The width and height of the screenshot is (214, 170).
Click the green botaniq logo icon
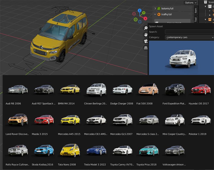click(159, 9)
